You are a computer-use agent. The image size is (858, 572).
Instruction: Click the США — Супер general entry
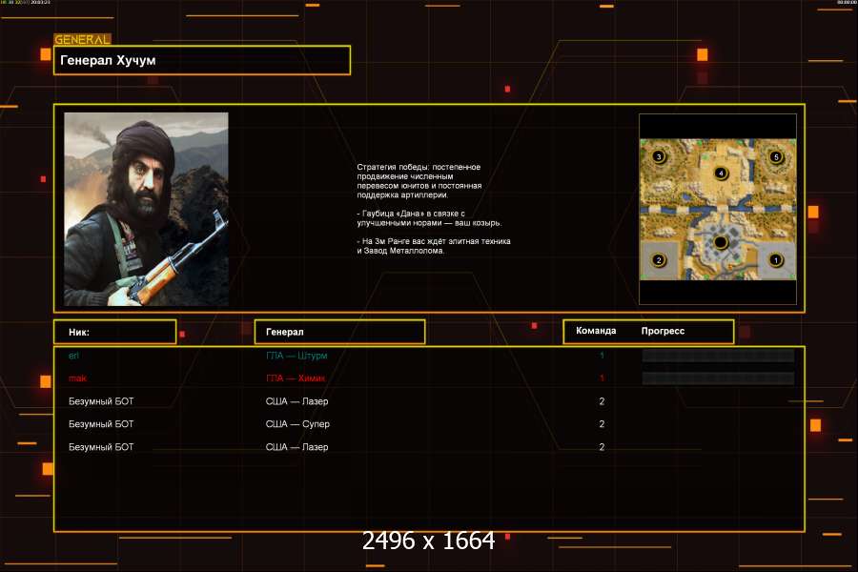point(297,424)
